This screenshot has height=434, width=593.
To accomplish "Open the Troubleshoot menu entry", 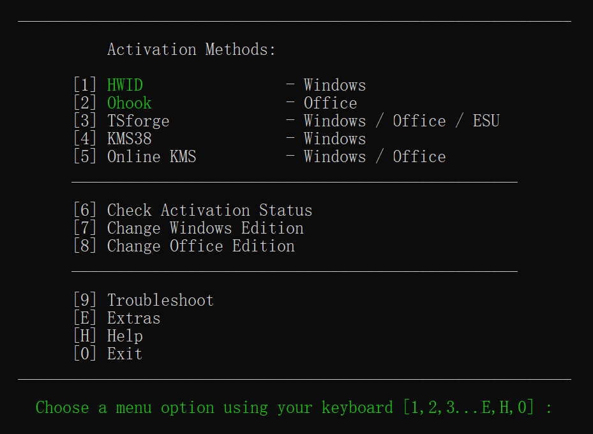I will tap(160, 300).
